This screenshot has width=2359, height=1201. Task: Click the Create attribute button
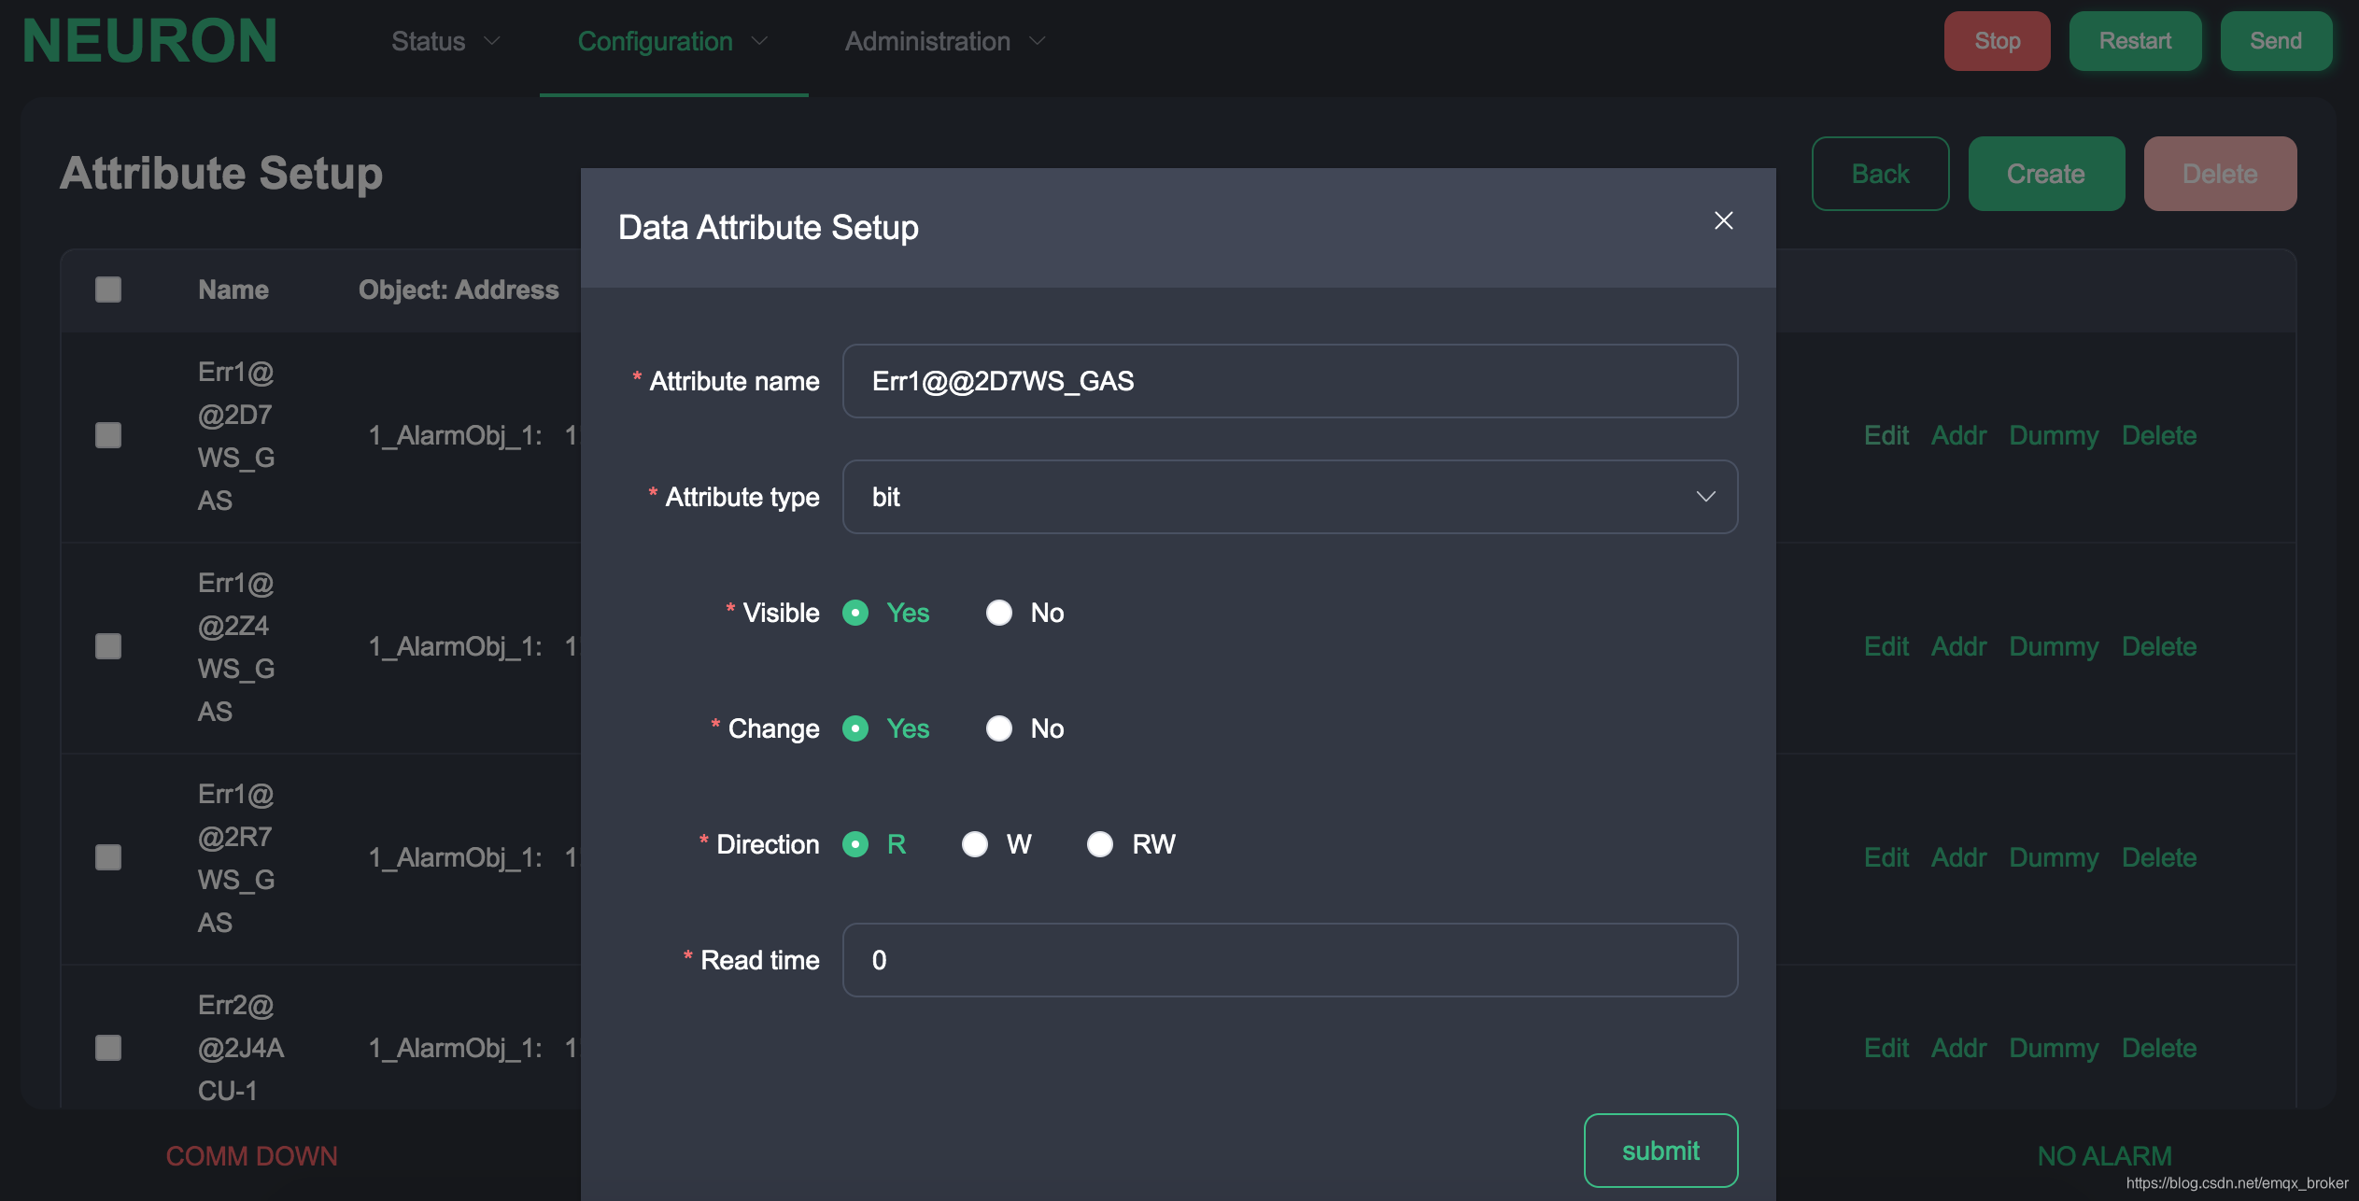[x=2046, y=174]
